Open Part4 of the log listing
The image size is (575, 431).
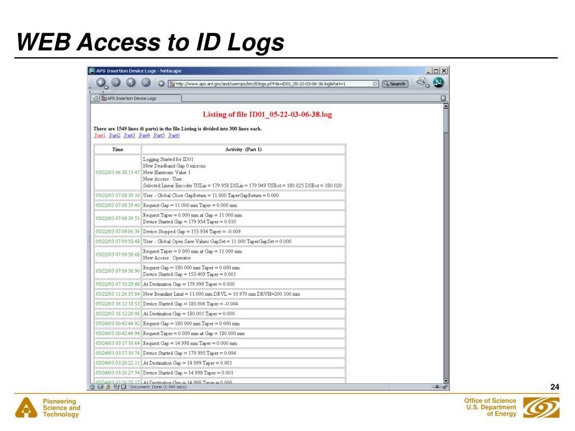pos(144,135)
